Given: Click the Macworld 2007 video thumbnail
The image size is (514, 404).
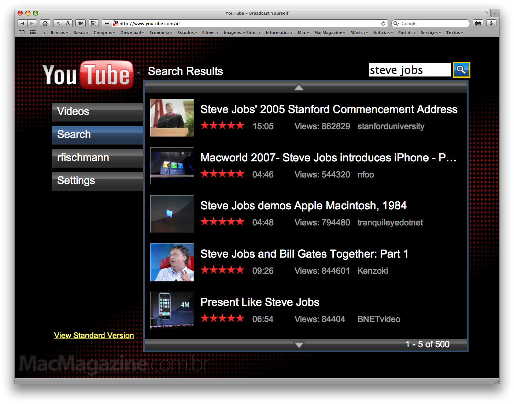Looking at the screenshot, I should pyautogui.click(x=172, y=166).
